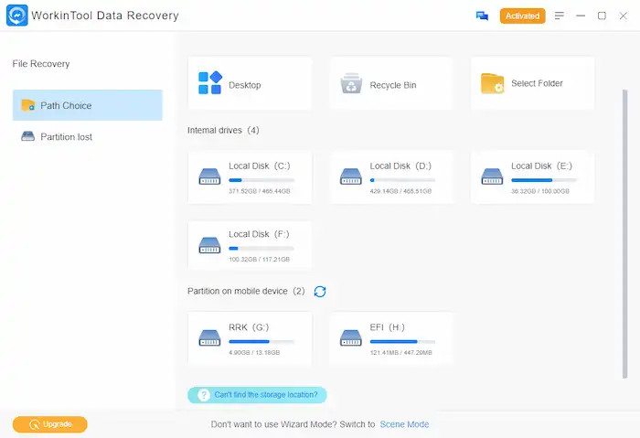Click the Desktop tiles icon

pos(209,83)
